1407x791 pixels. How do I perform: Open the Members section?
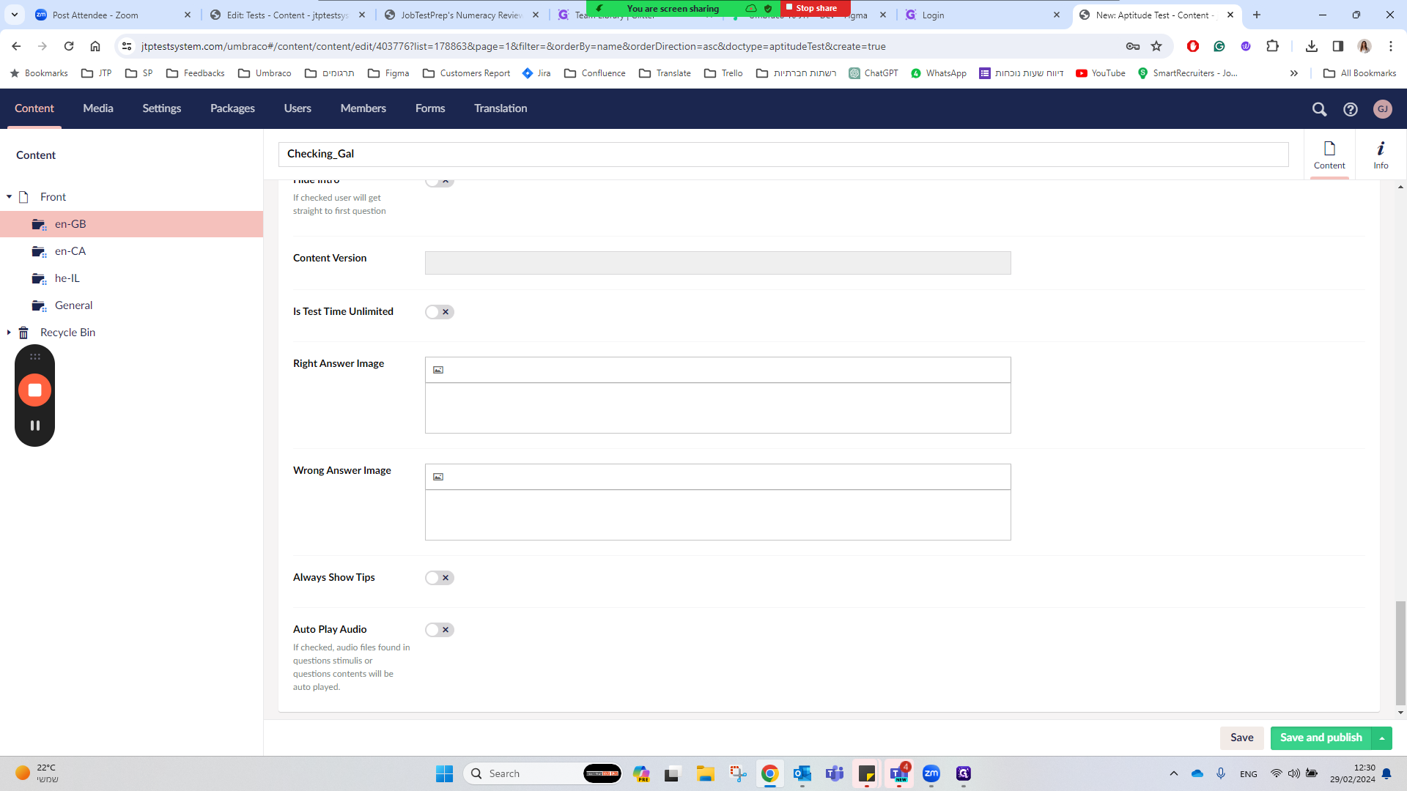(363, 108)
